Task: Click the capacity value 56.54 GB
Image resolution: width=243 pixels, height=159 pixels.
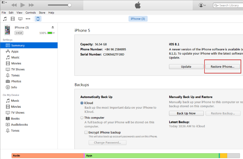Action: click(101, 44)
